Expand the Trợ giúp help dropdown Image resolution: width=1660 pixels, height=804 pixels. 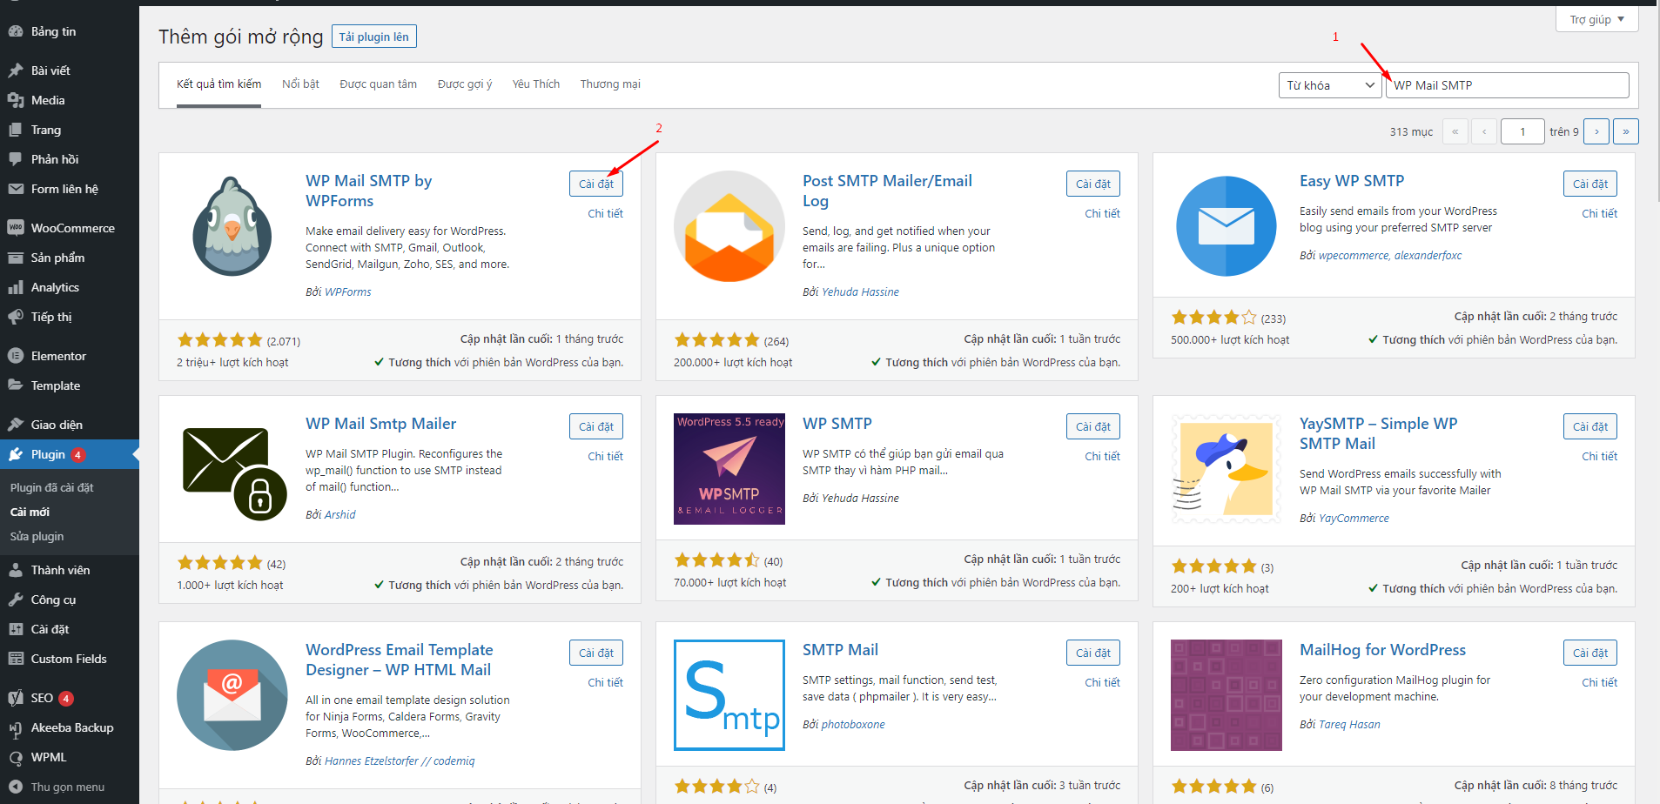[1596, 19]
